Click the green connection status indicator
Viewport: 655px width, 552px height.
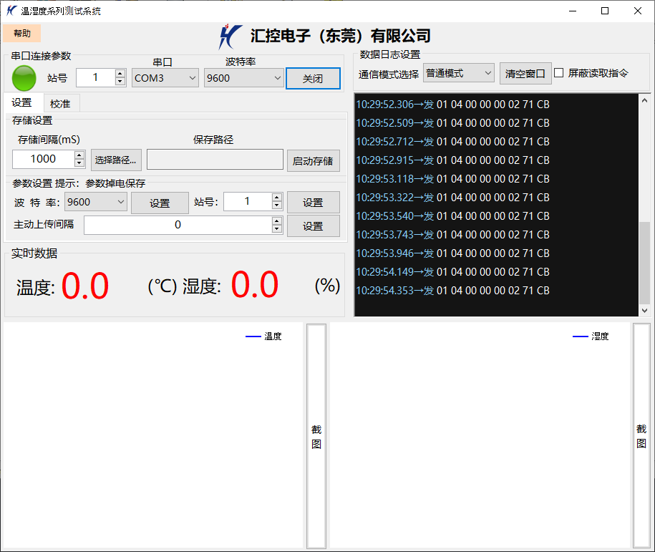coord(24,77)
